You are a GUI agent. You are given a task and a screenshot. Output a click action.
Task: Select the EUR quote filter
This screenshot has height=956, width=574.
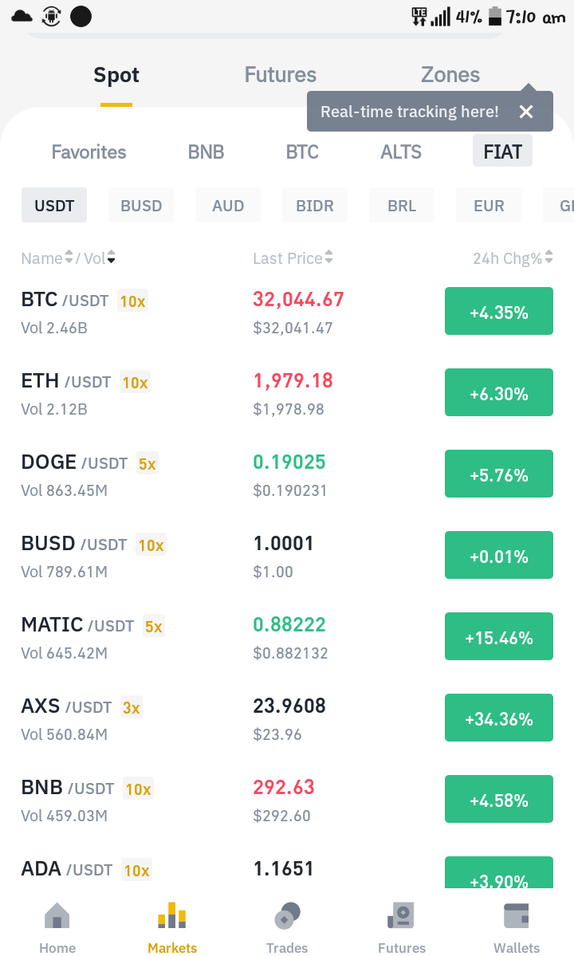tap(489, 206)
